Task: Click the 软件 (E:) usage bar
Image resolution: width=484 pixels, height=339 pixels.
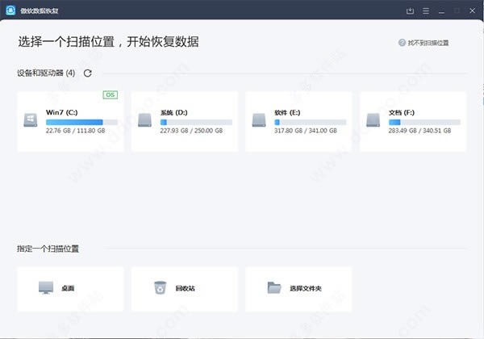Action: coord(311,122)
